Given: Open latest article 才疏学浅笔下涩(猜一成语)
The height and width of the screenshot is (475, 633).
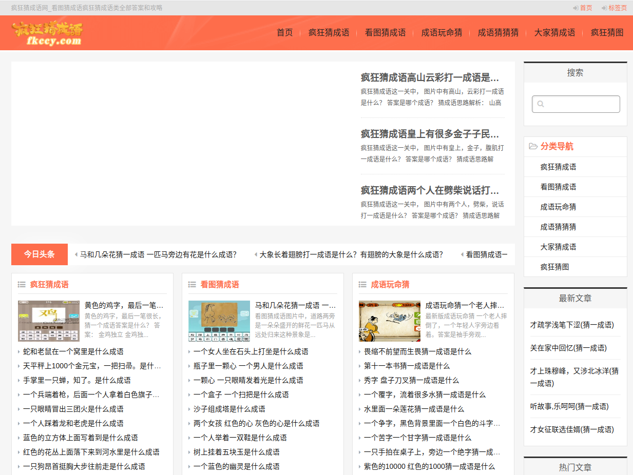Looking at the screenshot, I should pos(572,325).
